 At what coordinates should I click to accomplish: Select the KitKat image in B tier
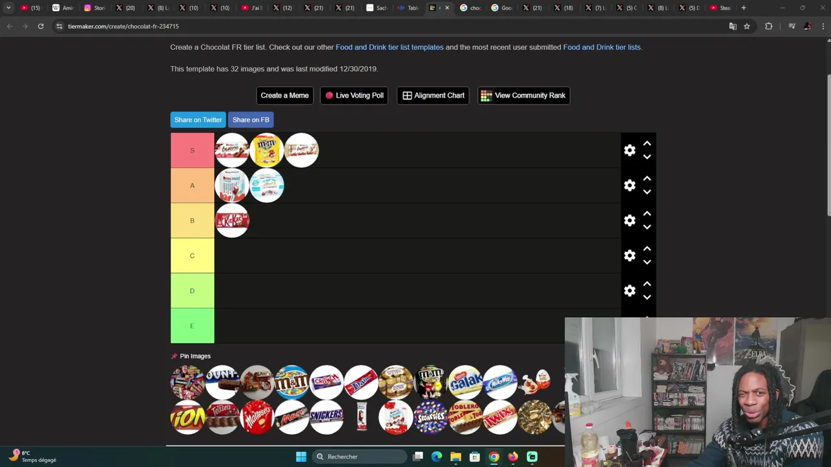click(232, 221)
